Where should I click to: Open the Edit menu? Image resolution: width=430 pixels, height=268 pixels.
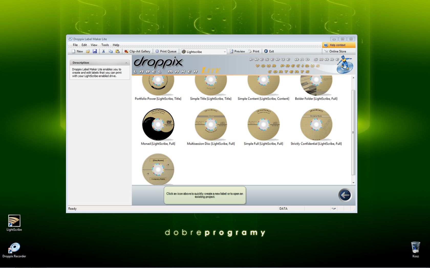[x=84, y=45]
